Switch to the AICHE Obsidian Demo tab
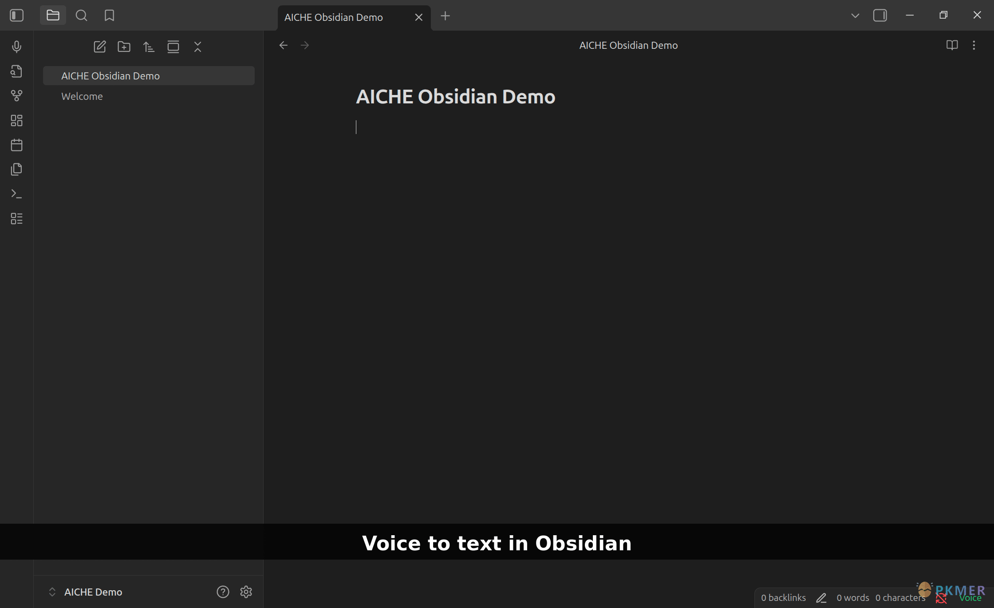 click(334, 17)
